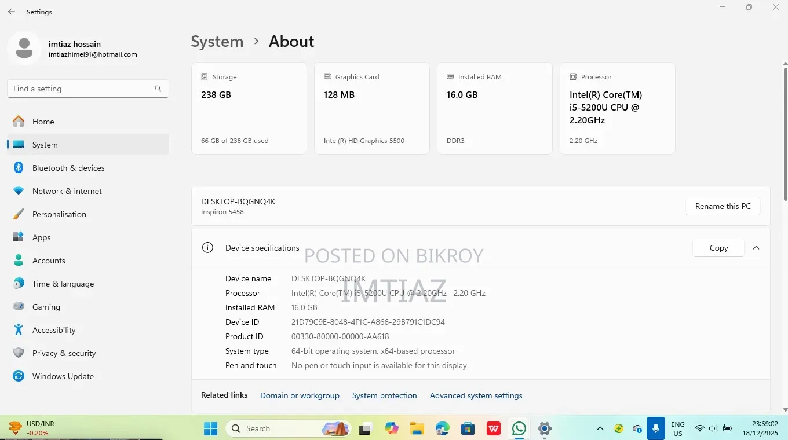Image resolution: width=788 pixels, height=440 pixels.
Task: Open the Storage card showing 238 GB
Action: pyautogui.click(x=249, y=108)
